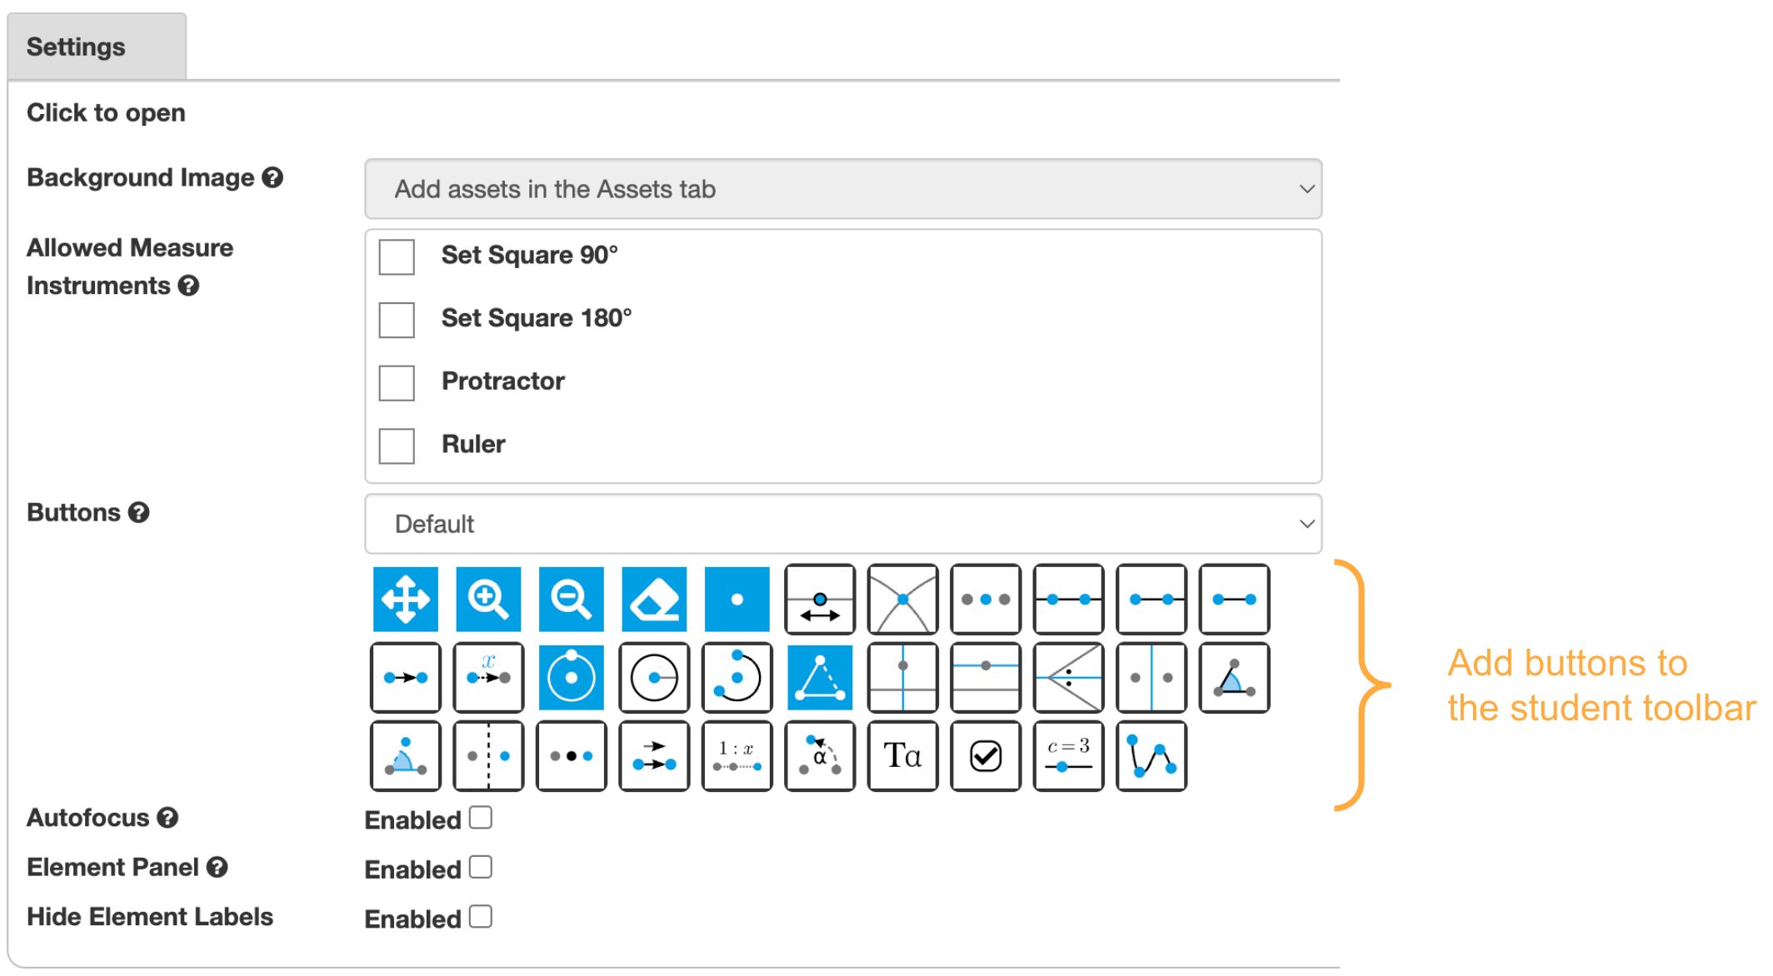Enable the Set Square 90° instrument

click(x=396, y=257)
